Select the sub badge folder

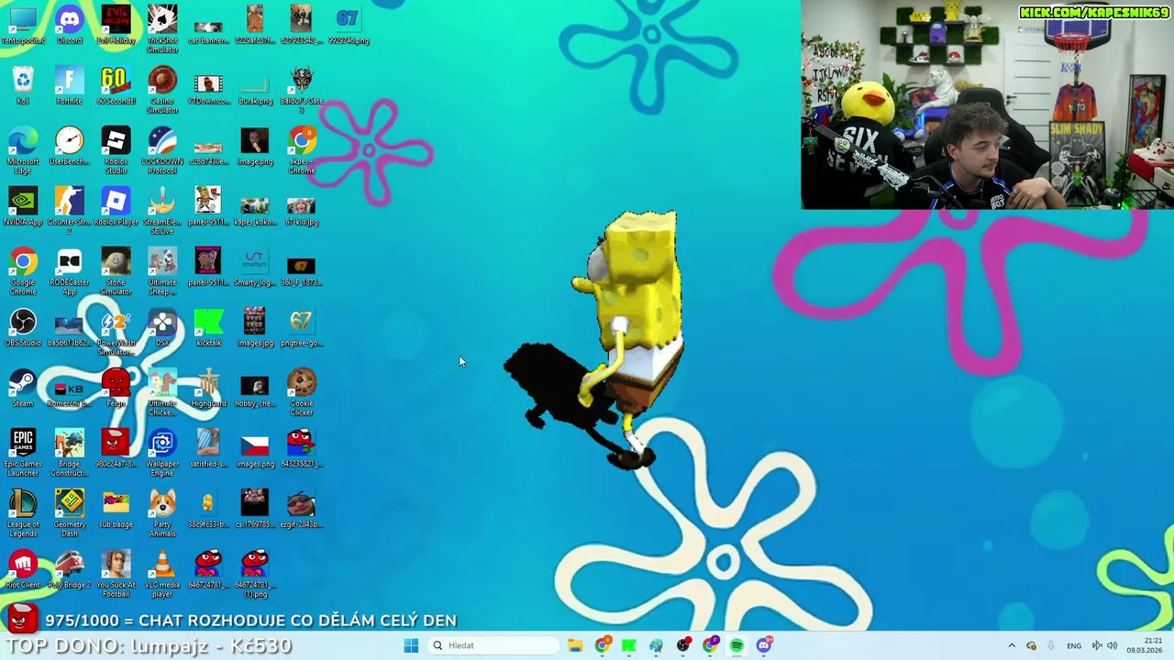(116, 509)
